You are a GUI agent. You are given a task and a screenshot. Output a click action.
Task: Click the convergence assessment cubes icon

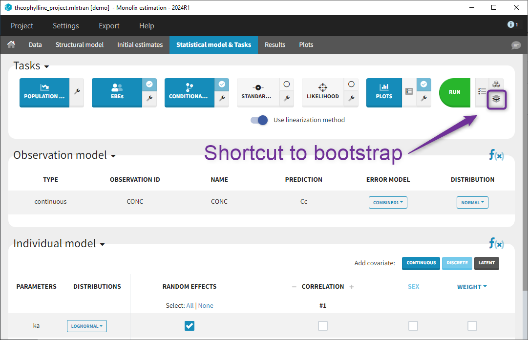[x=496, y=84]
